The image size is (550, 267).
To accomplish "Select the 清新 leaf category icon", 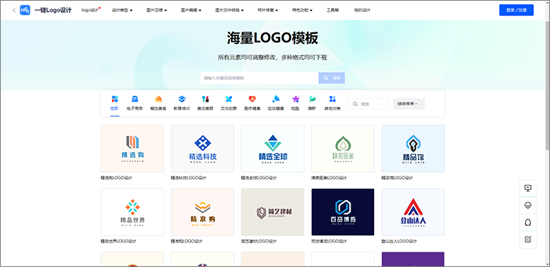I will [312, 99].
